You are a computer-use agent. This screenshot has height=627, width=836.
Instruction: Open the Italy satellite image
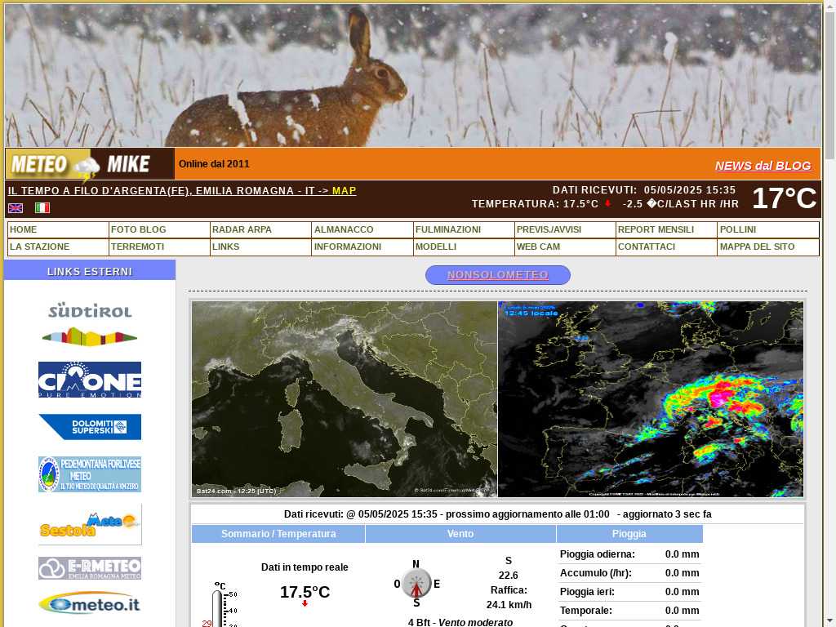tap(345, 399)
